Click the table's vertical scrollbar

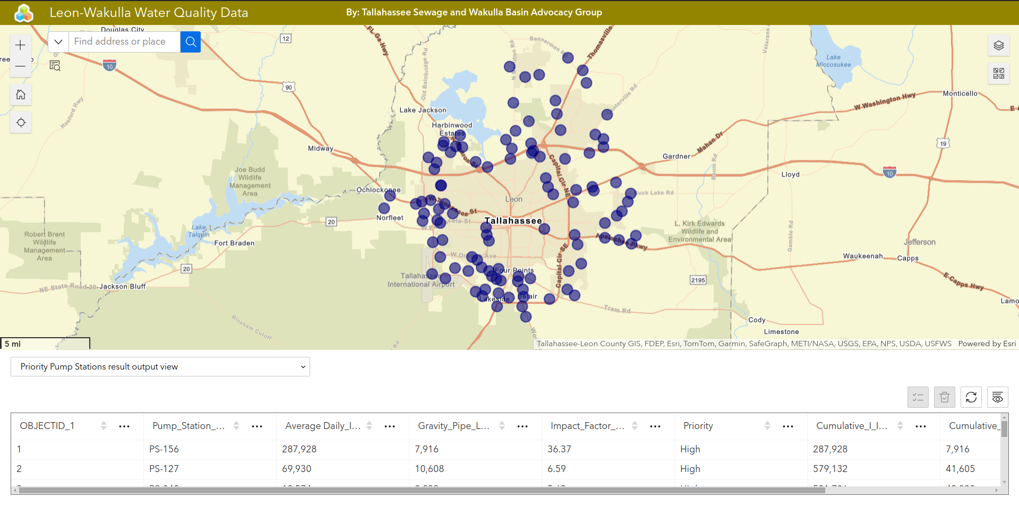pyautogui.click(x=1004, y=429)
